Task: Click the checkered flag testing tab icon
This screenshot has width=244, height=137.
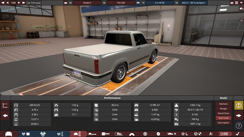Action: tap(224, 134)
